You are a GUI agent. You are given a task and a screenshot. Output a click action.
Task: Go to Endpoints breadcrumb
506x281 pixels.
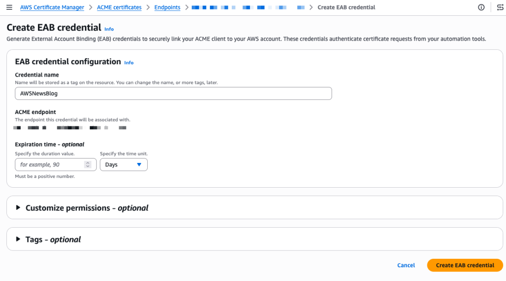pos(167,7)
